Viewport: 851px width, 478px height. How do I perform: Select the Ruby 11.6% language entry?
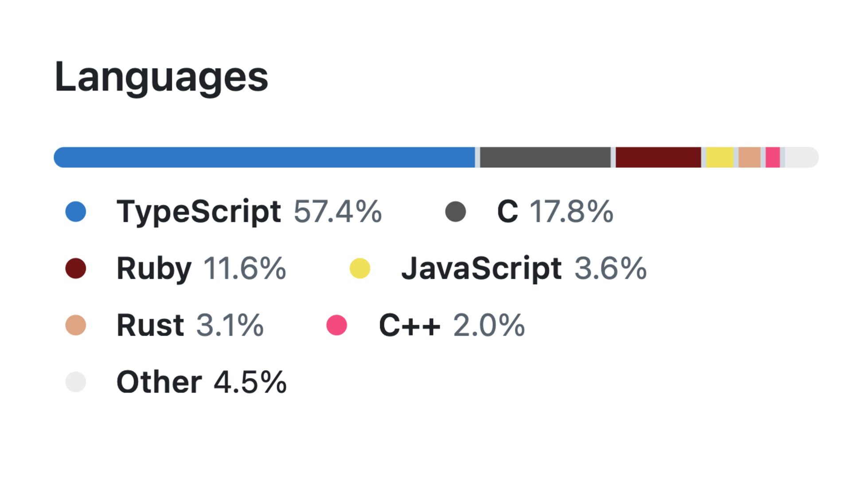coord(200,269)
